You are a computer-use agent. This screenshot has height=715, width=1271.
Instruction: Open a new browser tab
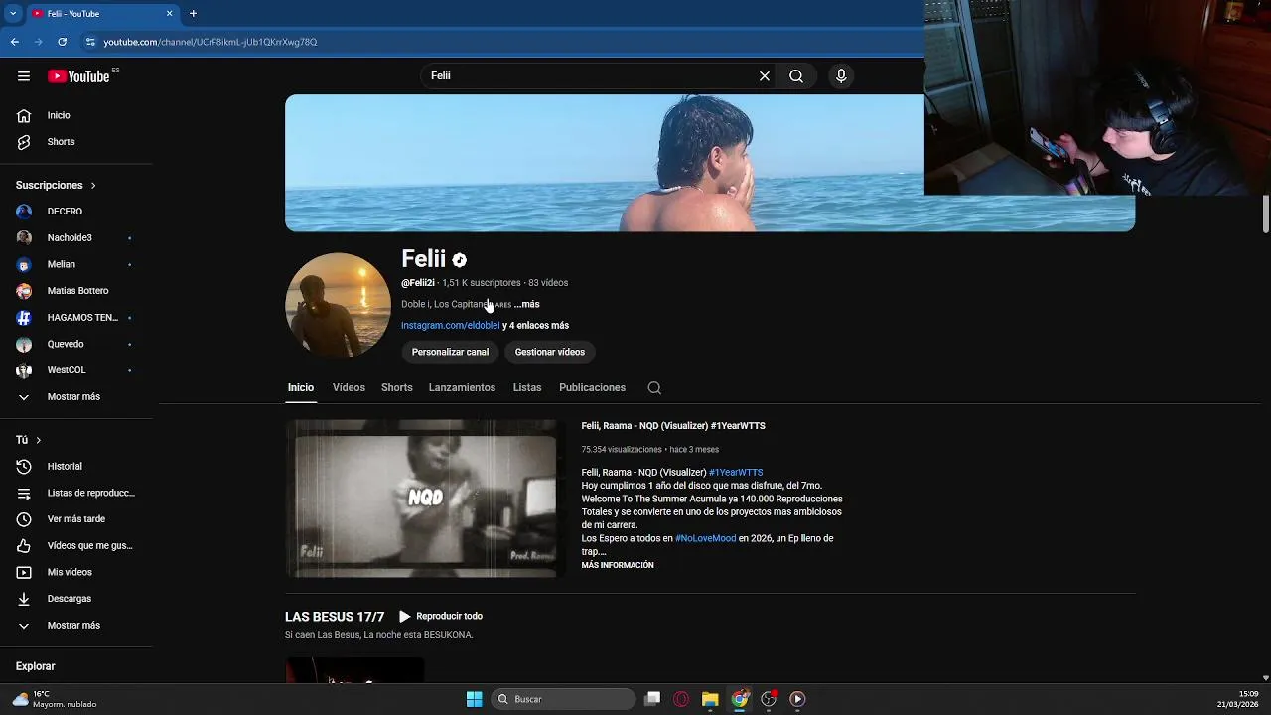tap(193, 14)
